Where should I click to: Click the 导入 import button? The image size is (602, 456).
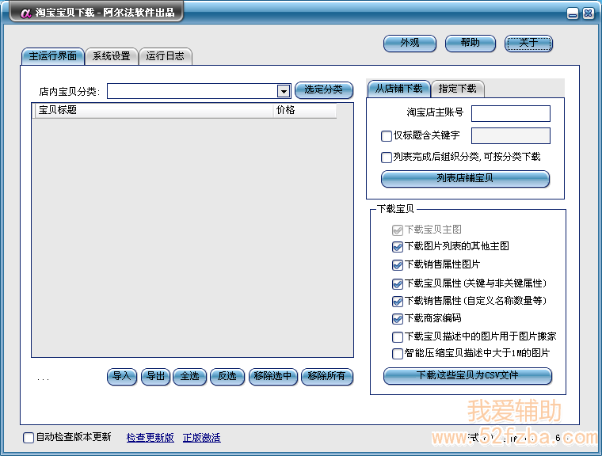(x=122, y=377)
